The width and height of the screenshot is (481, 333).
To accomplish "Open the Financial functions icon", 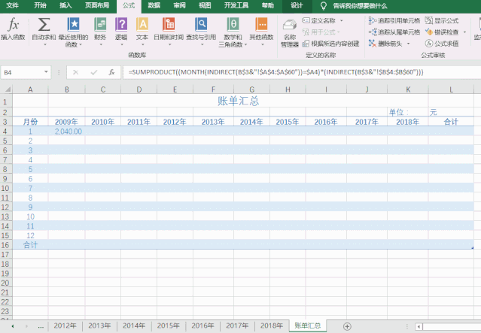I will [100, 24].
